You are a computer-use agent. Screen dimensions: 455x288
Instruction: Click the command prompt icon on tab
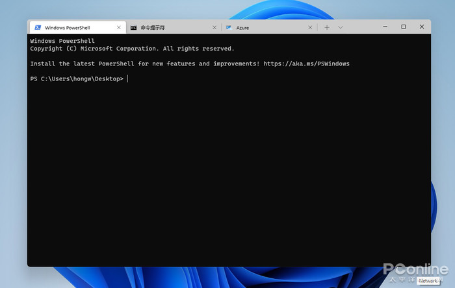click(x=133, y=28)
